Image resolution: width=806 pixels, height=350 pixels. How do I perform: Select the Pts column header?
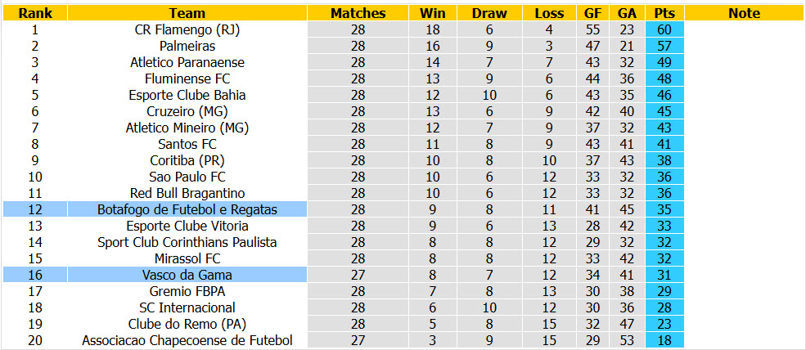pyautogui.click(x=664, y=13)
